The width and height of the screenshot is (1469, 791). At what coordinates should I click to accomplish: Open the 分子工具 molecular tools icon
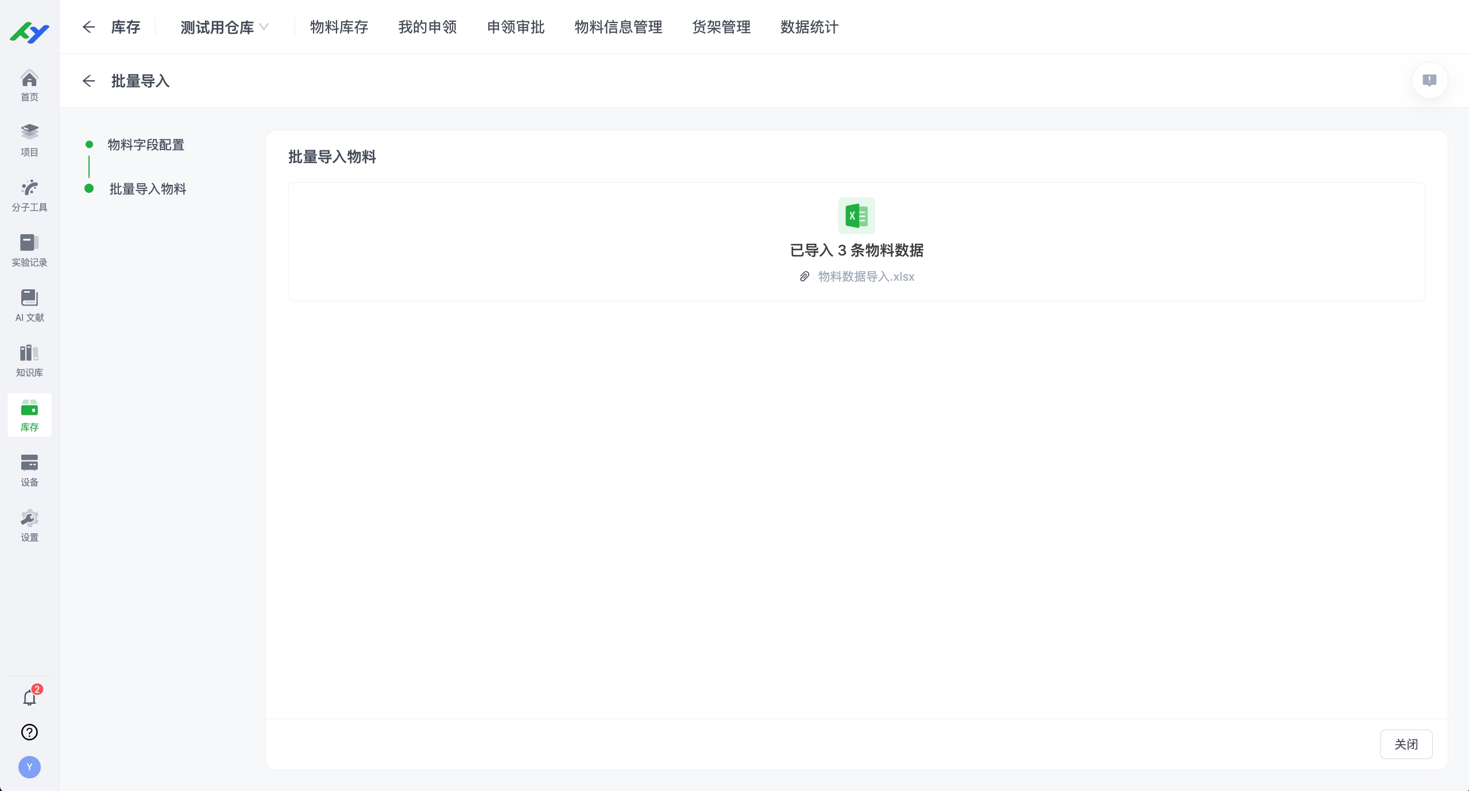click(x=29, y=195)
